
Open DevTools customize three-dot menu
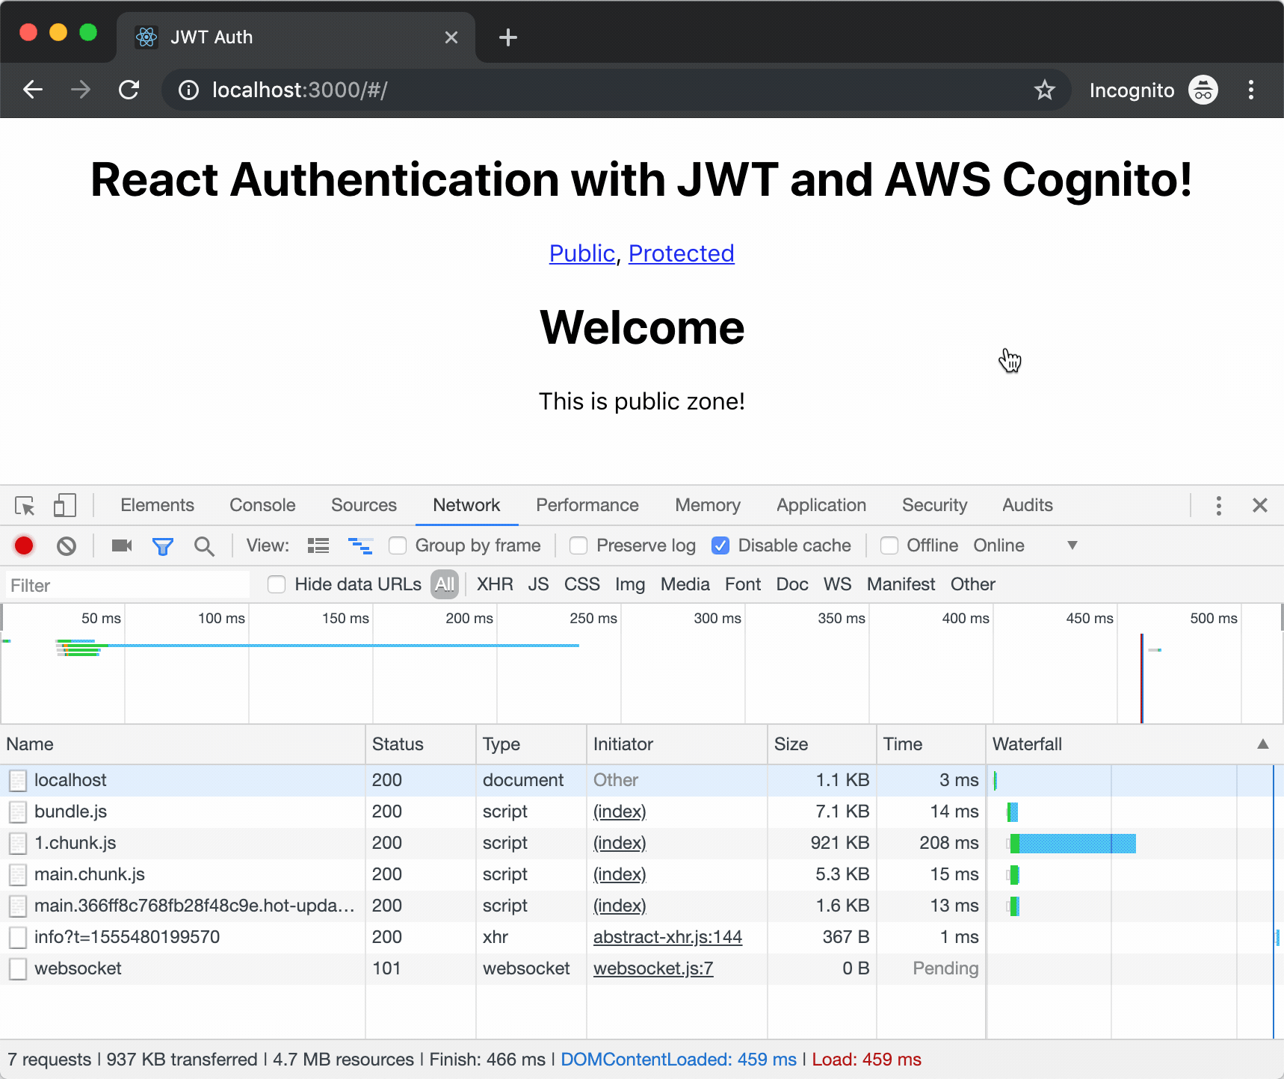[x=1218, y=506]
